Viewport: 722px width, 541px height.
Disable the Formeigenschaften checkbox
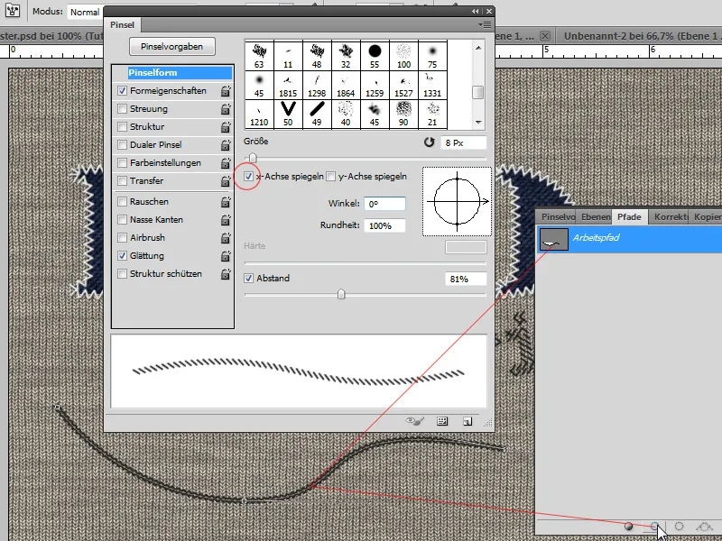pos(122,91)
